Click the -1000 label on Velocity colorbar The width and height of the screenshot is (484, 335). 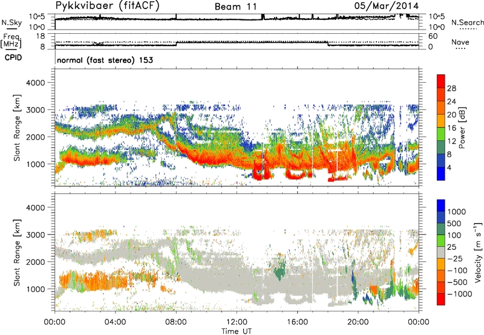click(x=459, y=294)
